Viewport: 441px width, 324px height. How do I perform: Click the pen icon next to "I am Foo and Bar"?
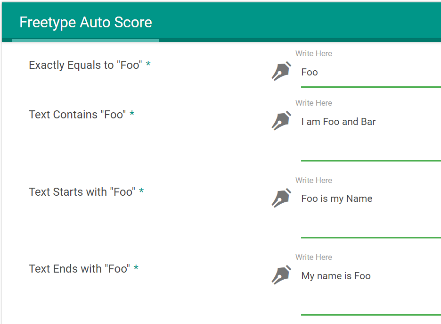coord(281,120)
